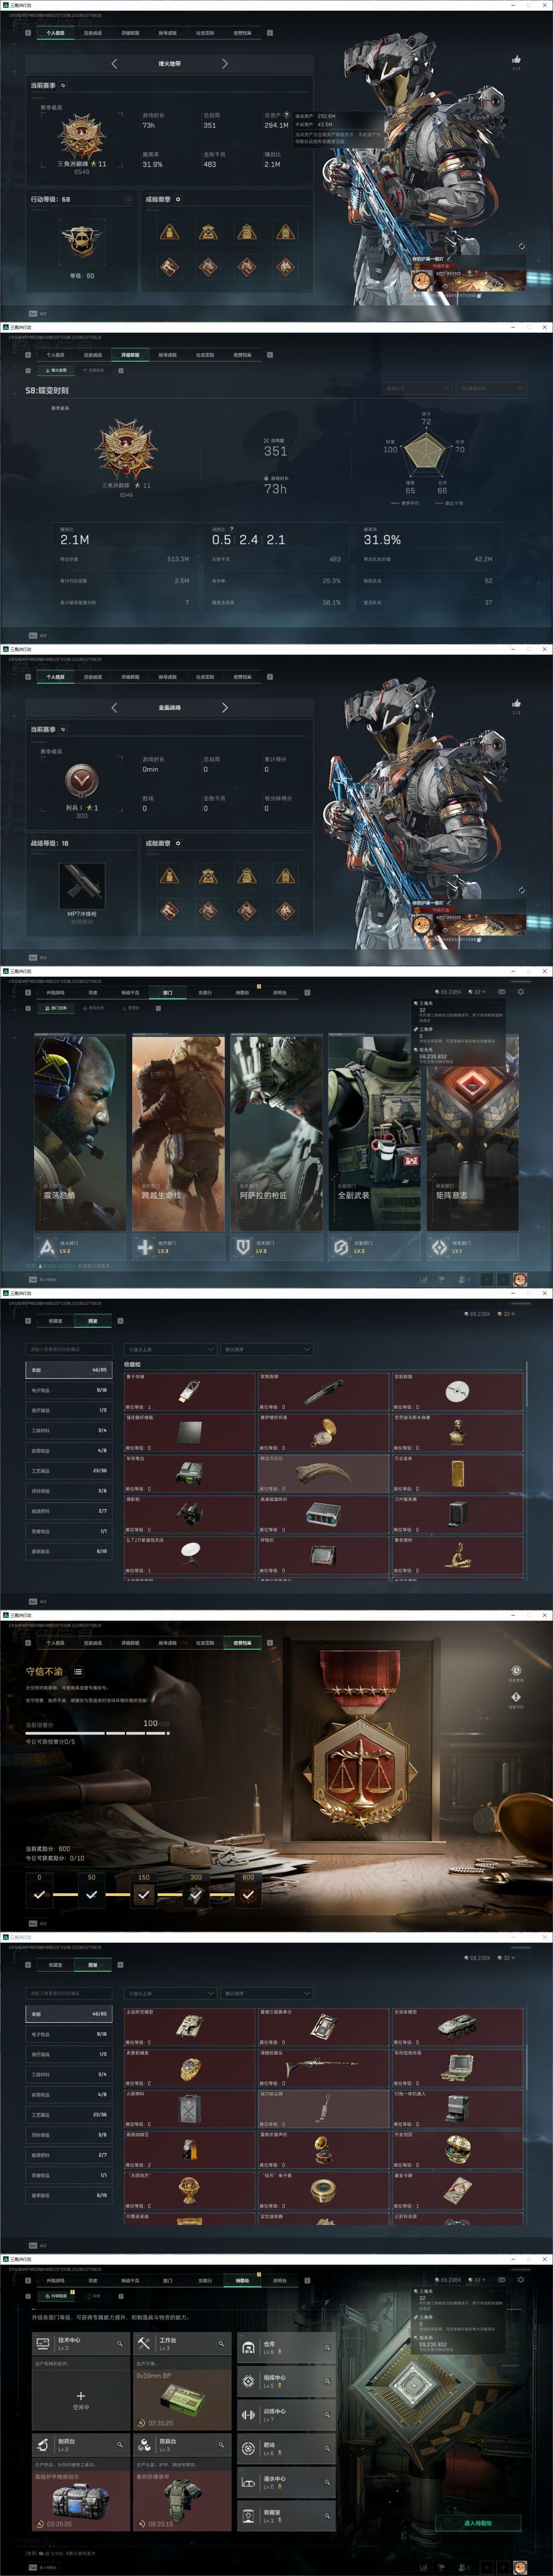Click the 潜水中心 facility icon
The height and width of the screenshot is (2576, 553).
click(x=248, y=2482)
